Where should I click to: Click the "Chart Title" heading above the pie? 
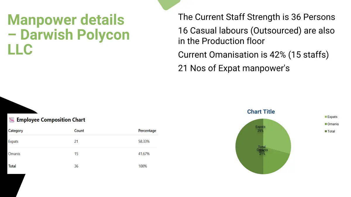[261, 112]
